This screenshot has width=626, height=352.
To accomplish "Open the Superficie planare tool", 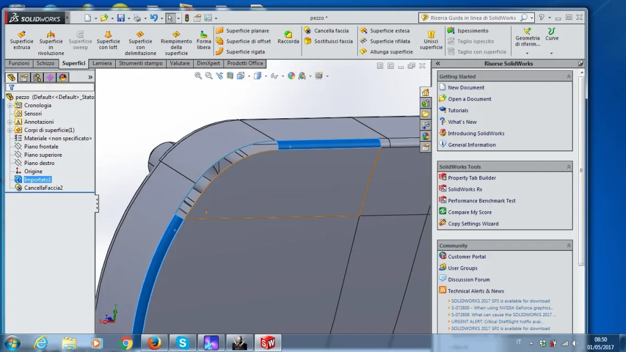I will click(x=243, y=31).
